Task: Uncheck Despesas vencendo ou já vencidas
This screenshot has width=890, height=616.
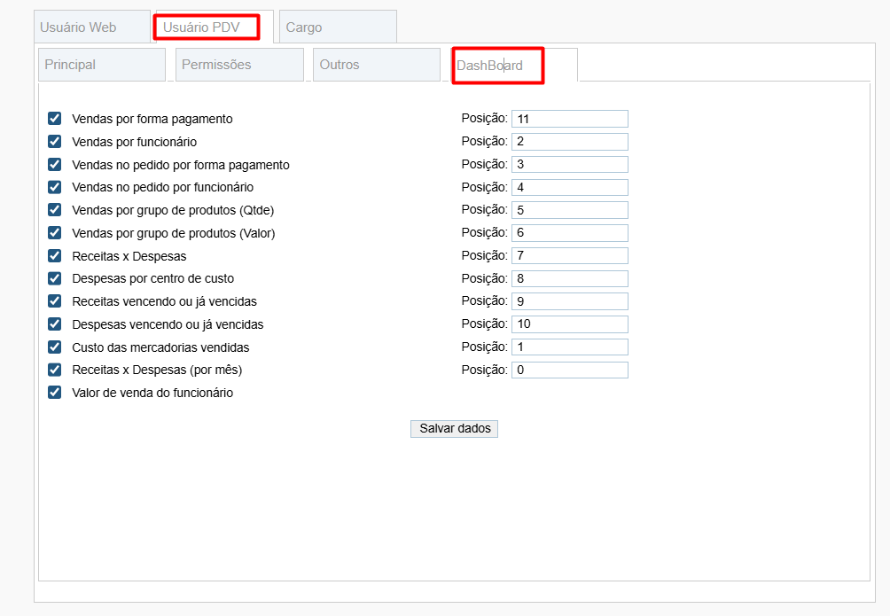Action: tap(54, 324)
